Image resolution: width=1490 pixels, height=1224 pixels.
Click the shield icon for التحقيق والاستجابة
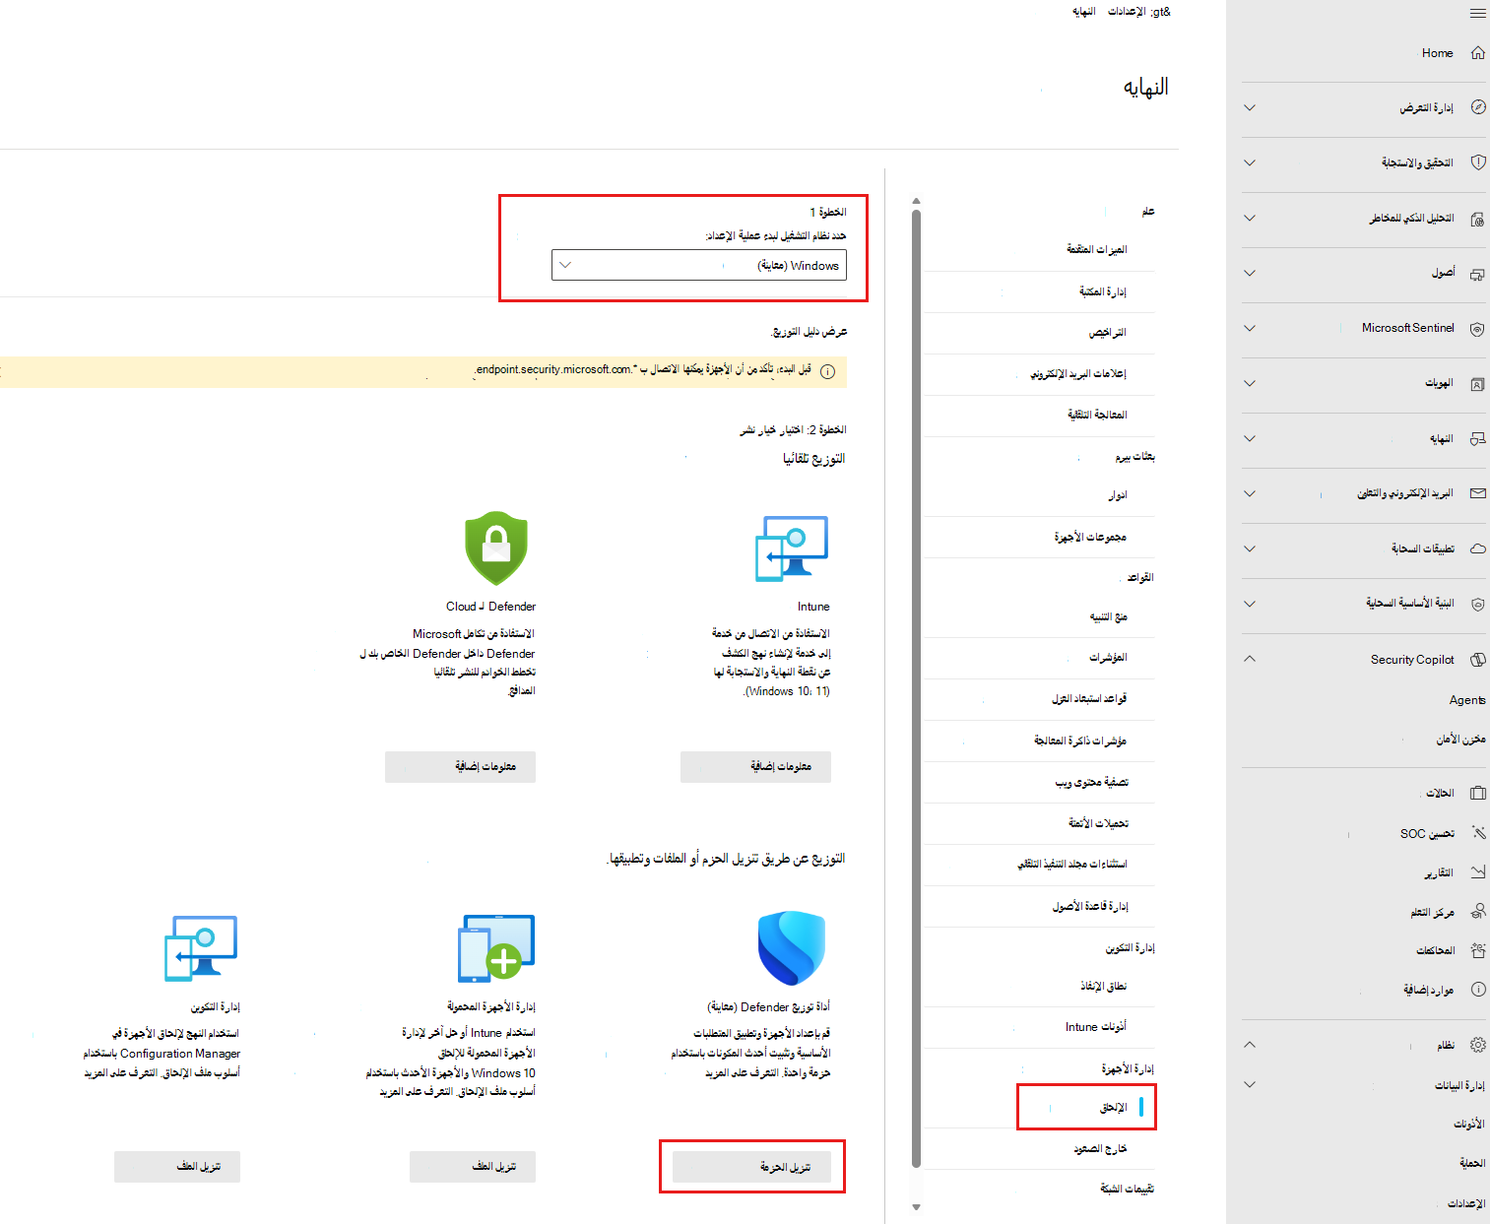(1477, 162)
